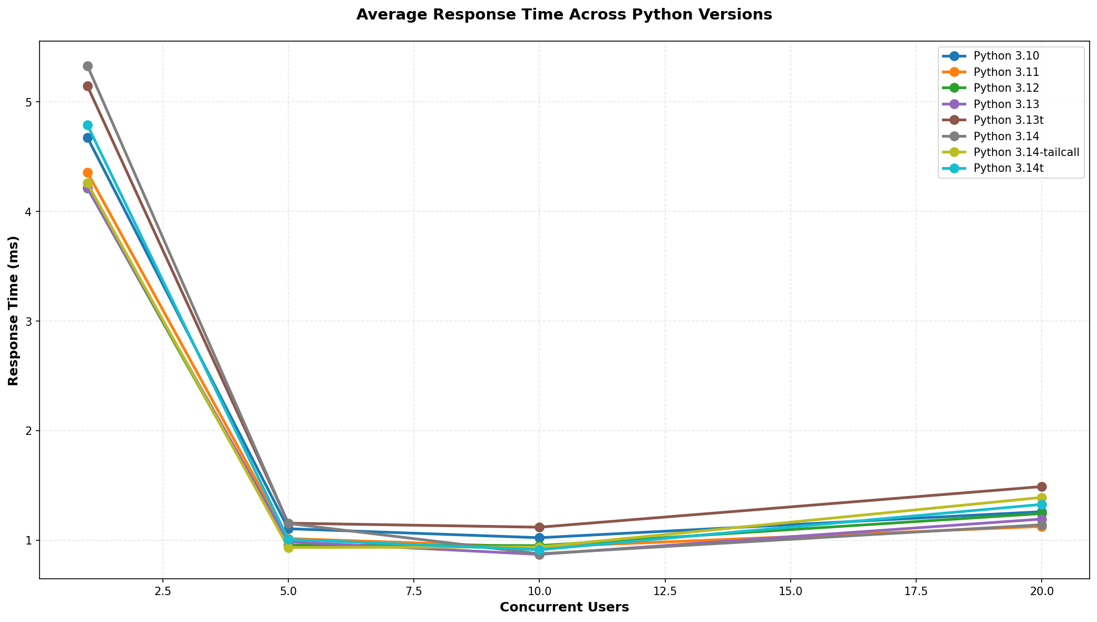This screenshot has height=622, width=1097.
Task: Click the orange Python 3.11 point at 1 user
Action: click(88, 172)
